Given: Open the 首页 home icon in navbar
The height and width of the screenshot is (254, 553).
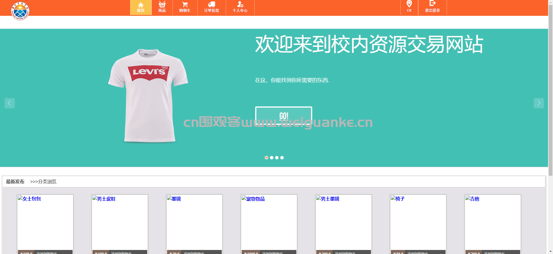Looking at the screenshot, I should pos(141,7).
